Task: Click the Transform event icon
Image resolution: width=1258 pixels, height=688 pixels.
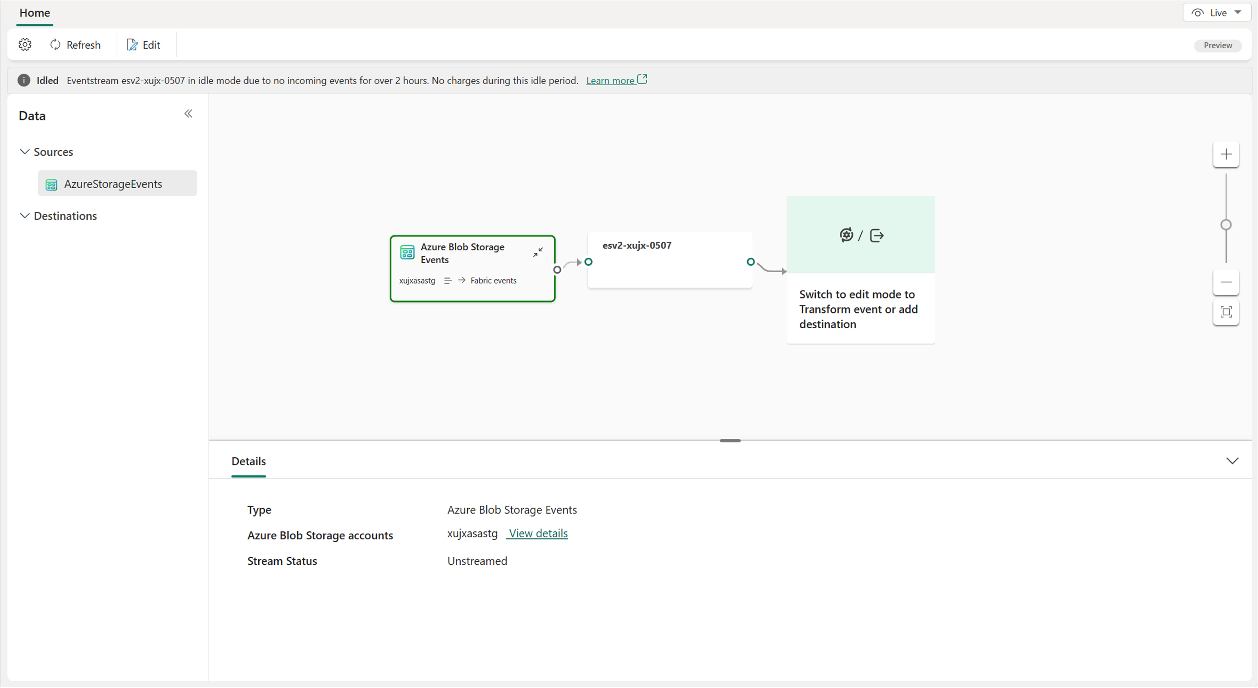Action: tap(846, 235)
